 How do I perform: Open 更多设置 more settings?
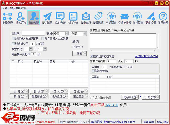pyautogui.click(x=151, y=18)
